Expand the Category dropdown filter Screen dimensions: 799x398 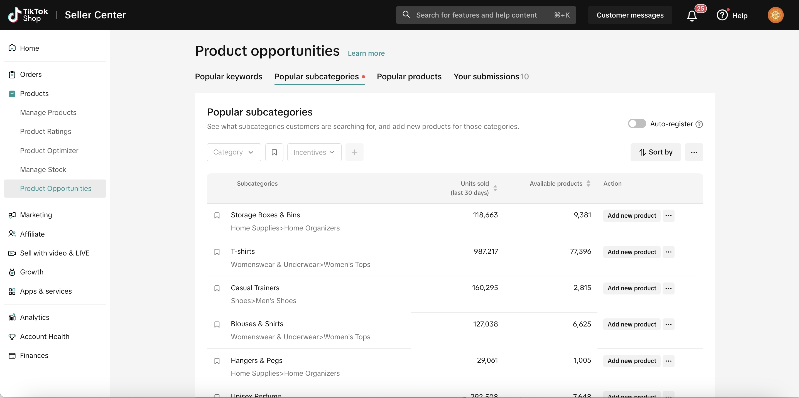point(234,152)
